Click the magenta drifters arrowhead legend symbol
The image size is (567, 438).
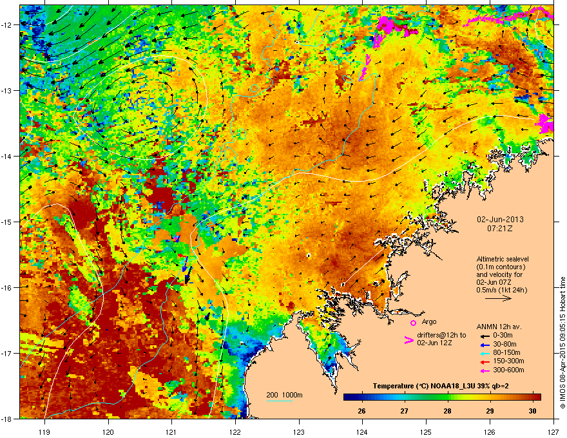click(408, 340)
